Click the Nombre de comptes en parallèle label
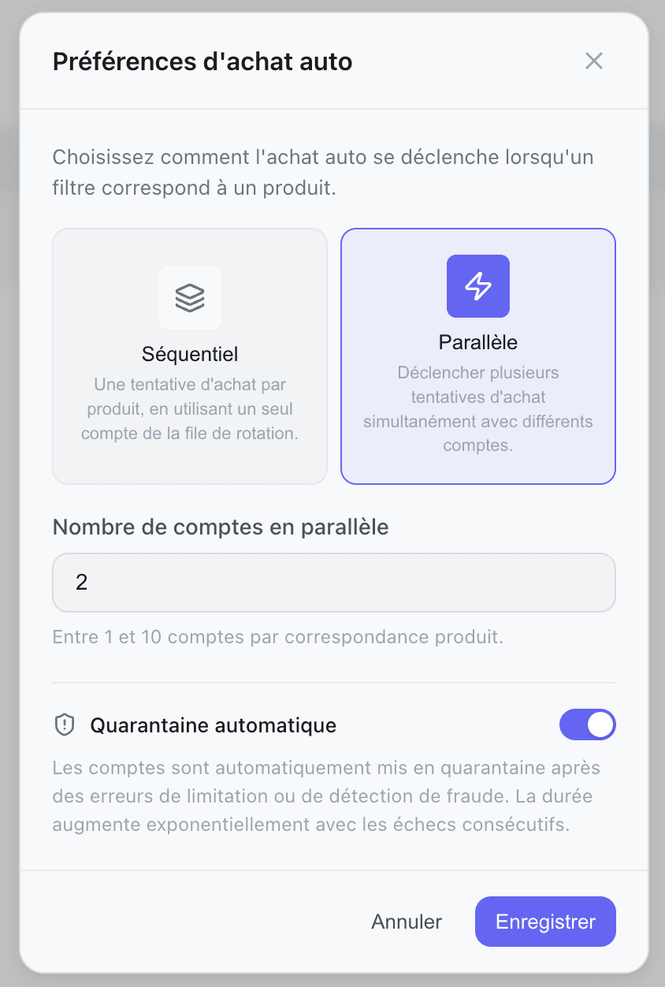 pyautogui.click(x=221, y=527)
